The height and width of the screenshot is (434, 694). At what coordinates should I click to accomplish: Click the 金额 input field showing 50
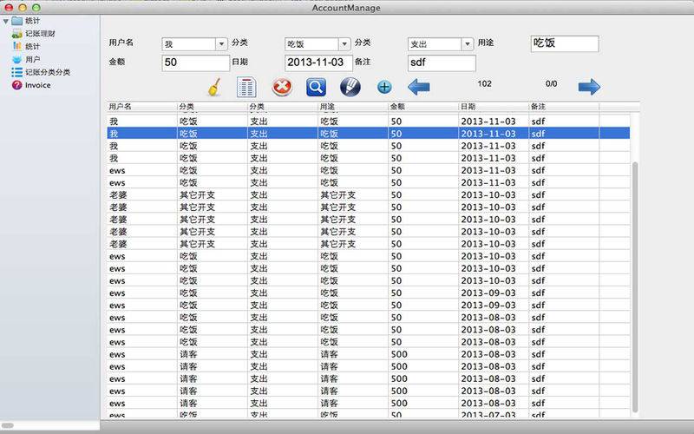click(195, 62)
